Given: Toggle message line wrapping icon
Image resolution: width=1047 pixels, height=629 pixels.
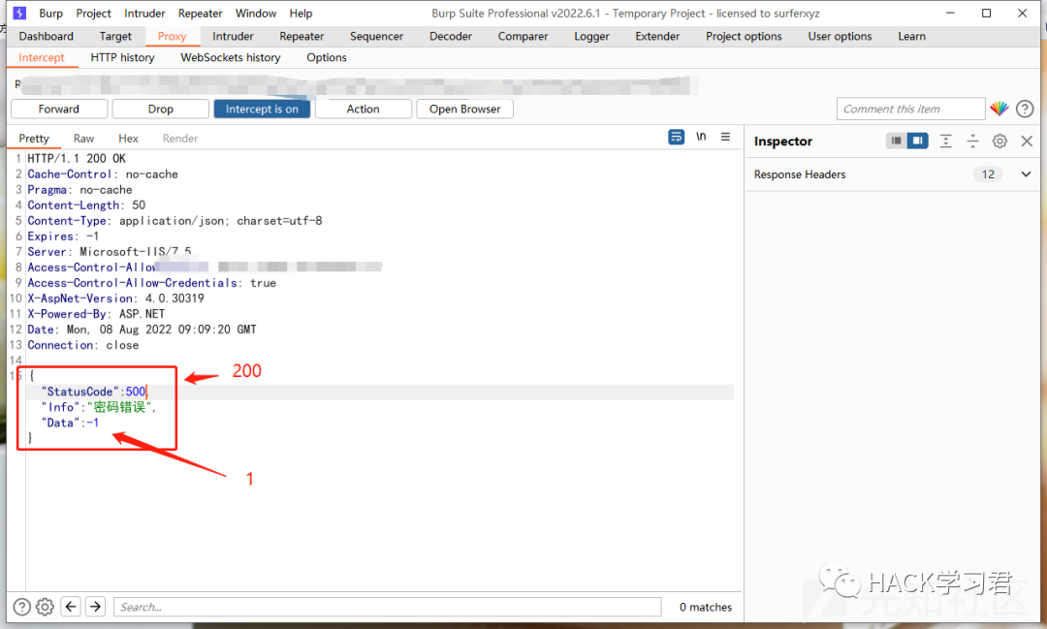Looking at the screenshot, I should tap(676, 137).
